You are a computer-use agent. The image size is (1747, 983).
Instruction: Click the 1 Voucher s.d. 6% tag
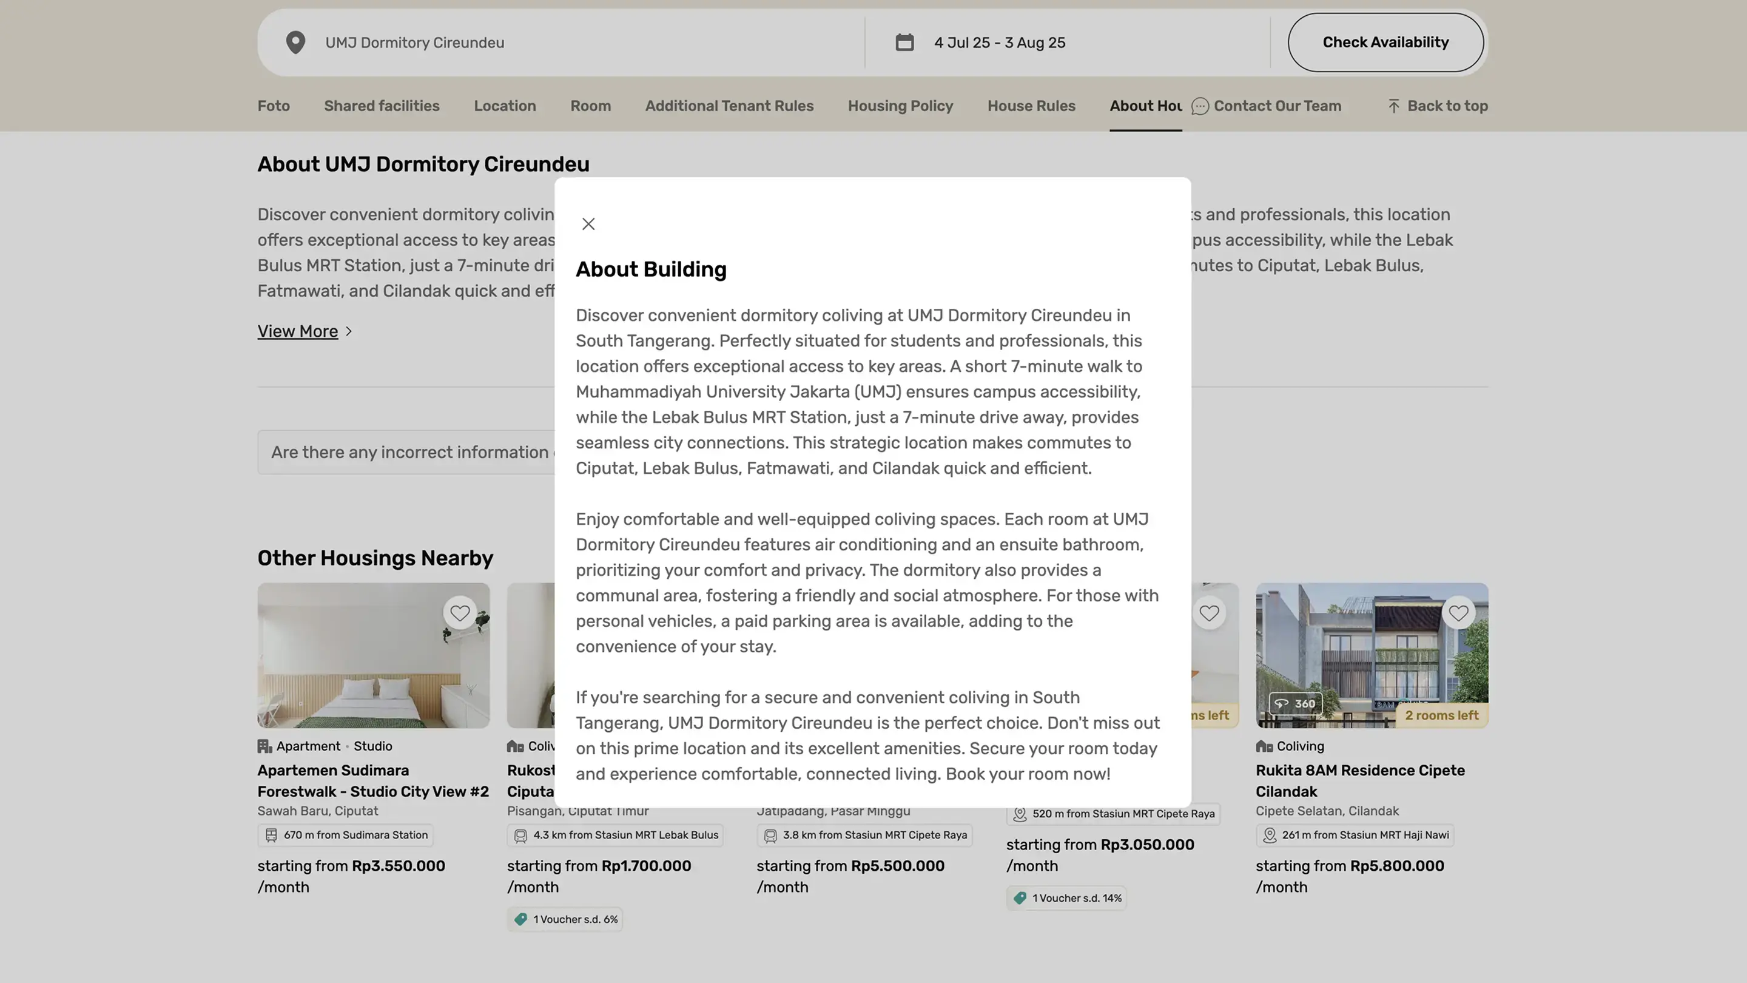point(565,919)
